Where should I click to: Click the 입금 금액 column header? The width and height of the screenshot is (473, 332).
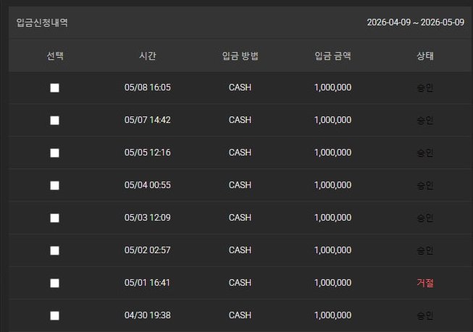pos(332,56)
